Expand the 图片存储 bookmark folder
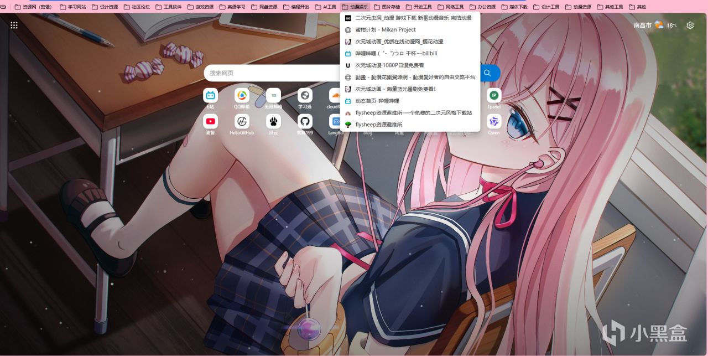Screen dimensions: 708x356 [x=387, y=7]
